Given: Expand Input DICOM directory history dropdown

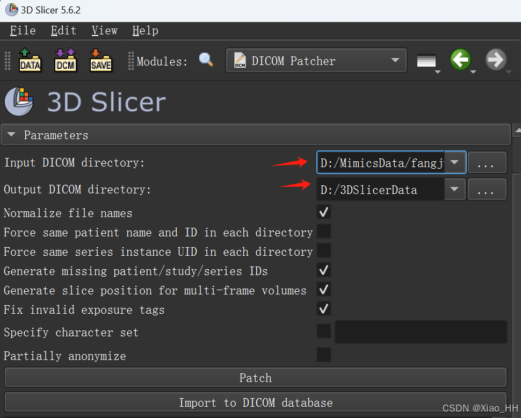Looking at the screenshot, I should (x=454, y=162).
